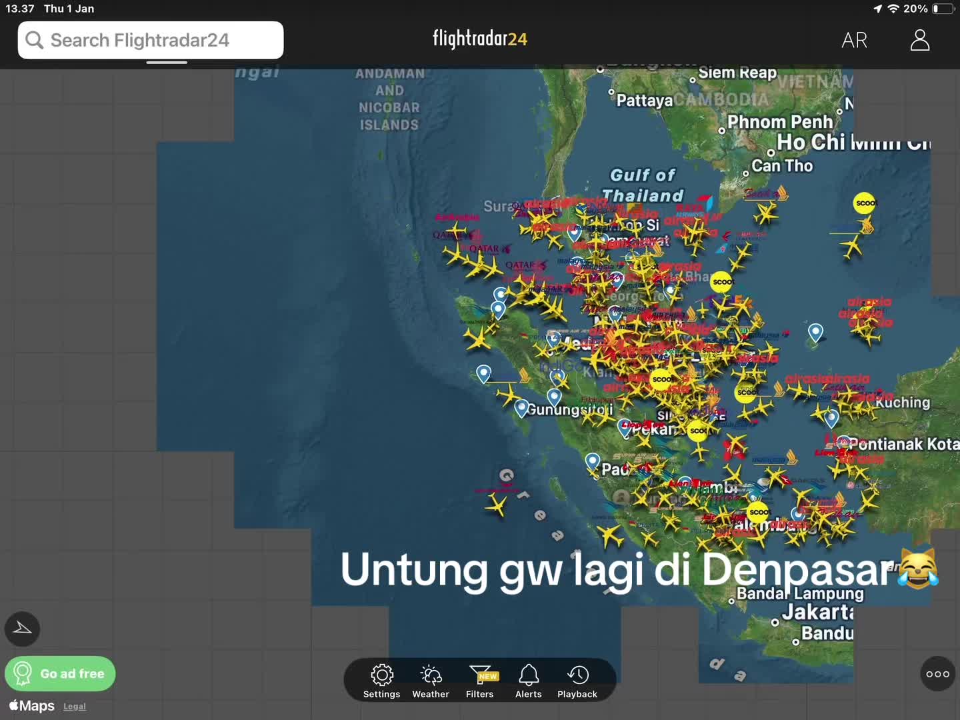The height and width of the screenshot is (720, 960).
Task: Tap the Bandar Lampung city label
Action: point(800,593)
